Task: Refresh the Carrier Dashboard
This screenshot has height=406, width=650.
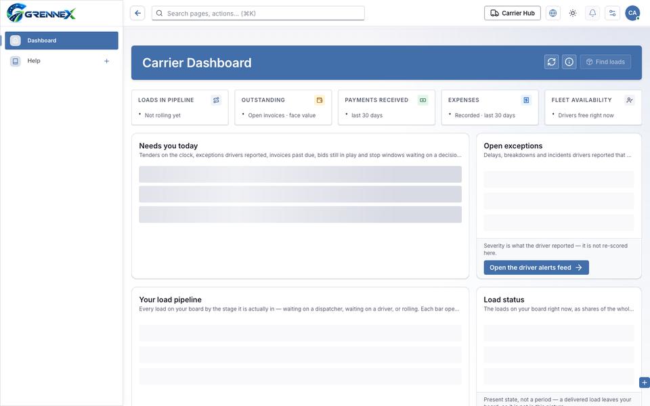Action: (551, 62)
